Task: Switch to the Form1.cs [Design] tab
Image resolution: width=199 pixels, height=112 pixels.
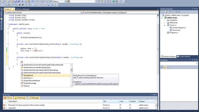Action: click(x=23, y=9)
